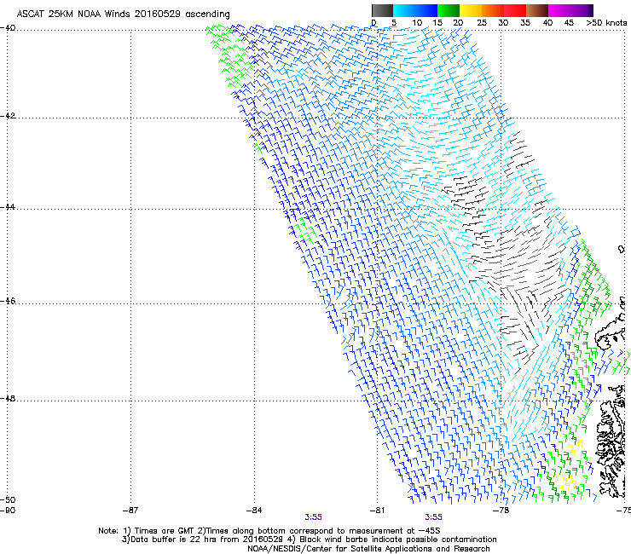
Task: Click the green 15-20 knots legend band
Action: pyautogui.click(x=449, y=10)
